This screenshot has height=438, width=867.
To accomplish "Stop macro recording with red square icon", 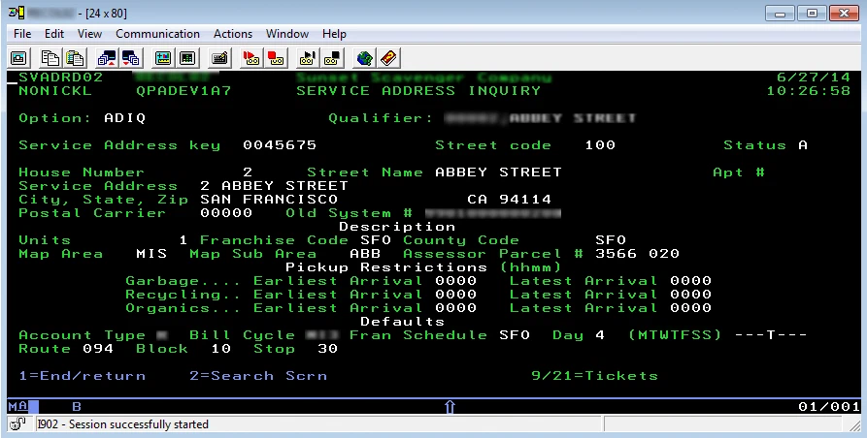I will click(x=276, y=58).
